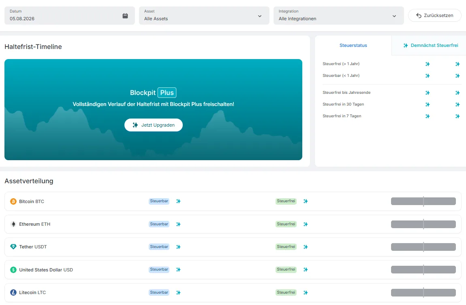The width and height of the screenshot is (466, 305).
Task: Click the Plus sparkle beside Bitcoin's Steuerfrei badge
Action: click(x=306, y=201)
